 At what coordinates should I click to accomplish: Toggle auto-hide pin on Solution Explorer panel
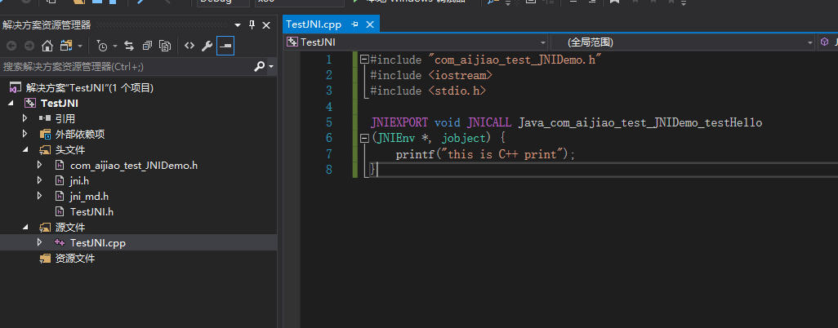pos(252,25)
